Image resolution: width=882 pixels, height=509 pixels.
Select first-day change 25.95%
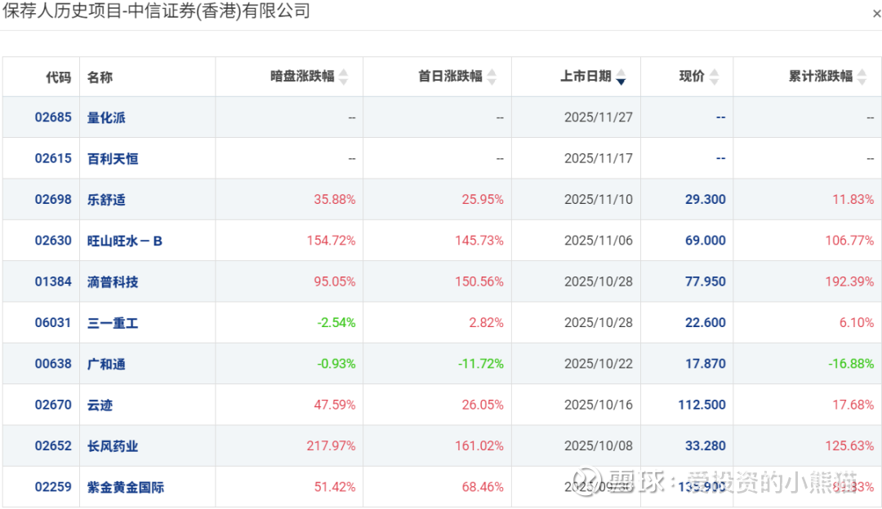[483, 200]
